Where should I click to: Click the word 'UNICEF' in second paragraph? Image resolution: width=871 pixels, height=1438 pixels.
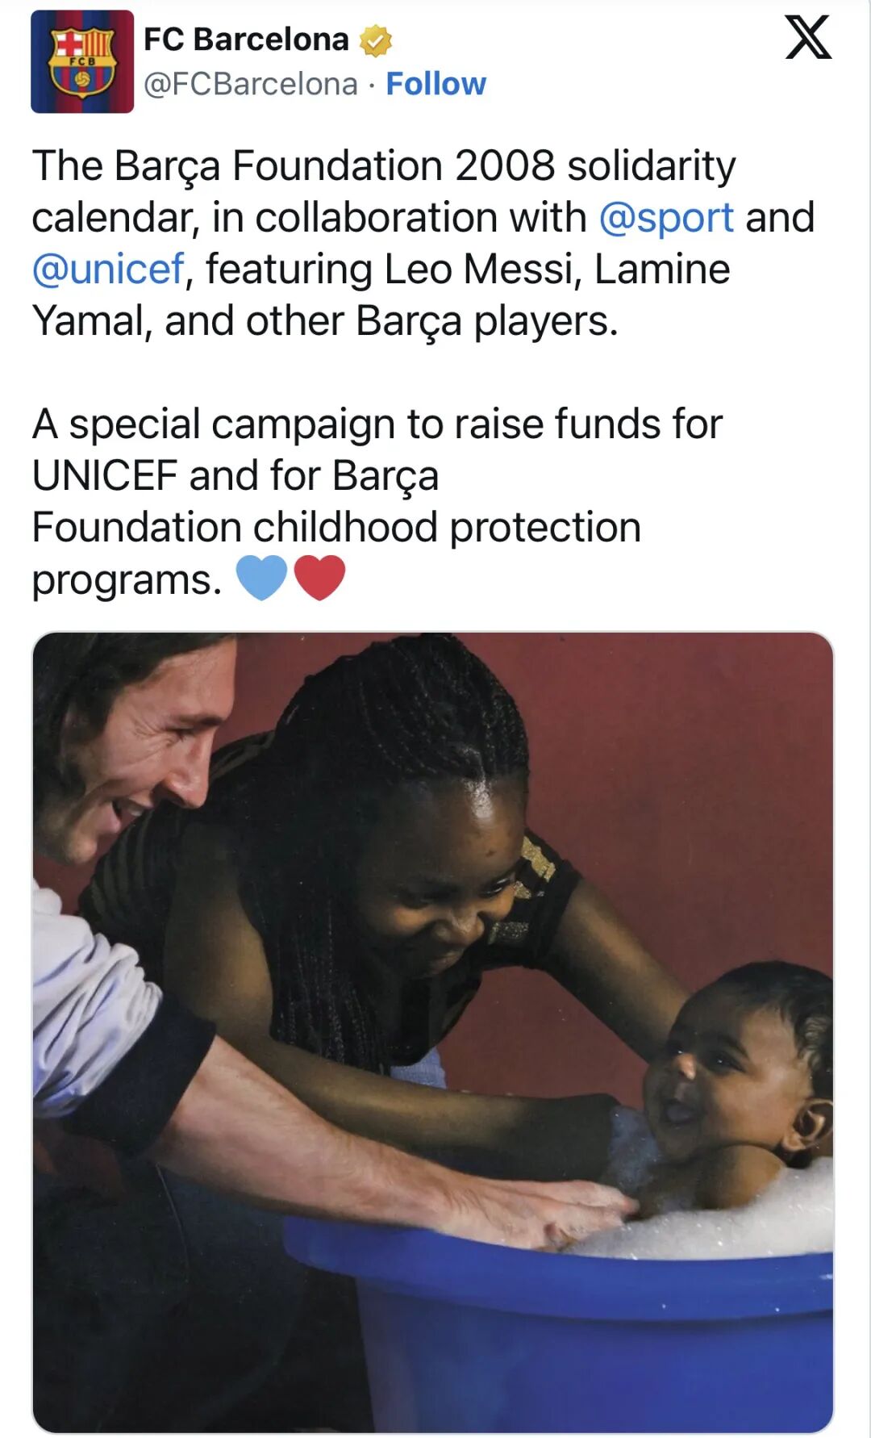point(105,475)
